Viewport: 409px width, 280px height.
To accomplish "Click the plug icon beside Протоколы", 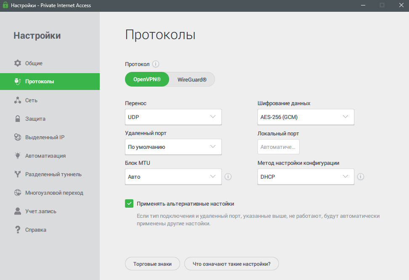I will click(18, 81).
